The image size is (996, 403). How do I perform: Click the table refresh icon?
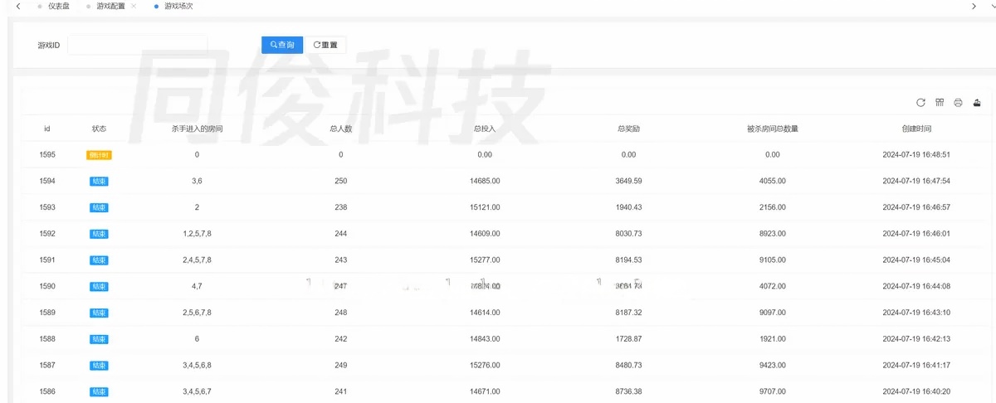pos(920,103)
